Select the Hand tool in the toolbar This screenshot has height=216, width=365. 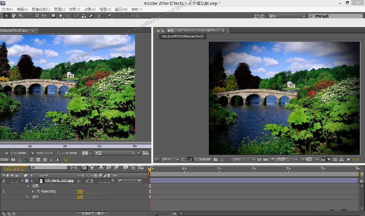(x=14, y=16)
